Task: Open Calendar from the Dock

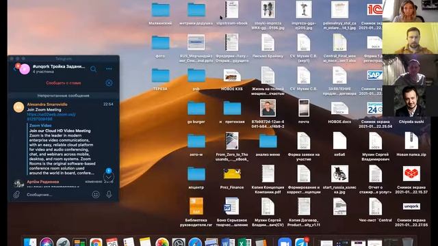Action: [x=112, y=242]
